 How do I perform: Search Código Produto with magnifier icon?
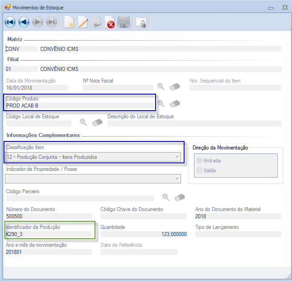click(161, 104)
